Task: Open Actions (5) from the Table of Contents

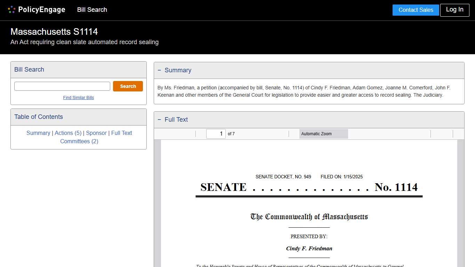Action: tap(68, 133)
